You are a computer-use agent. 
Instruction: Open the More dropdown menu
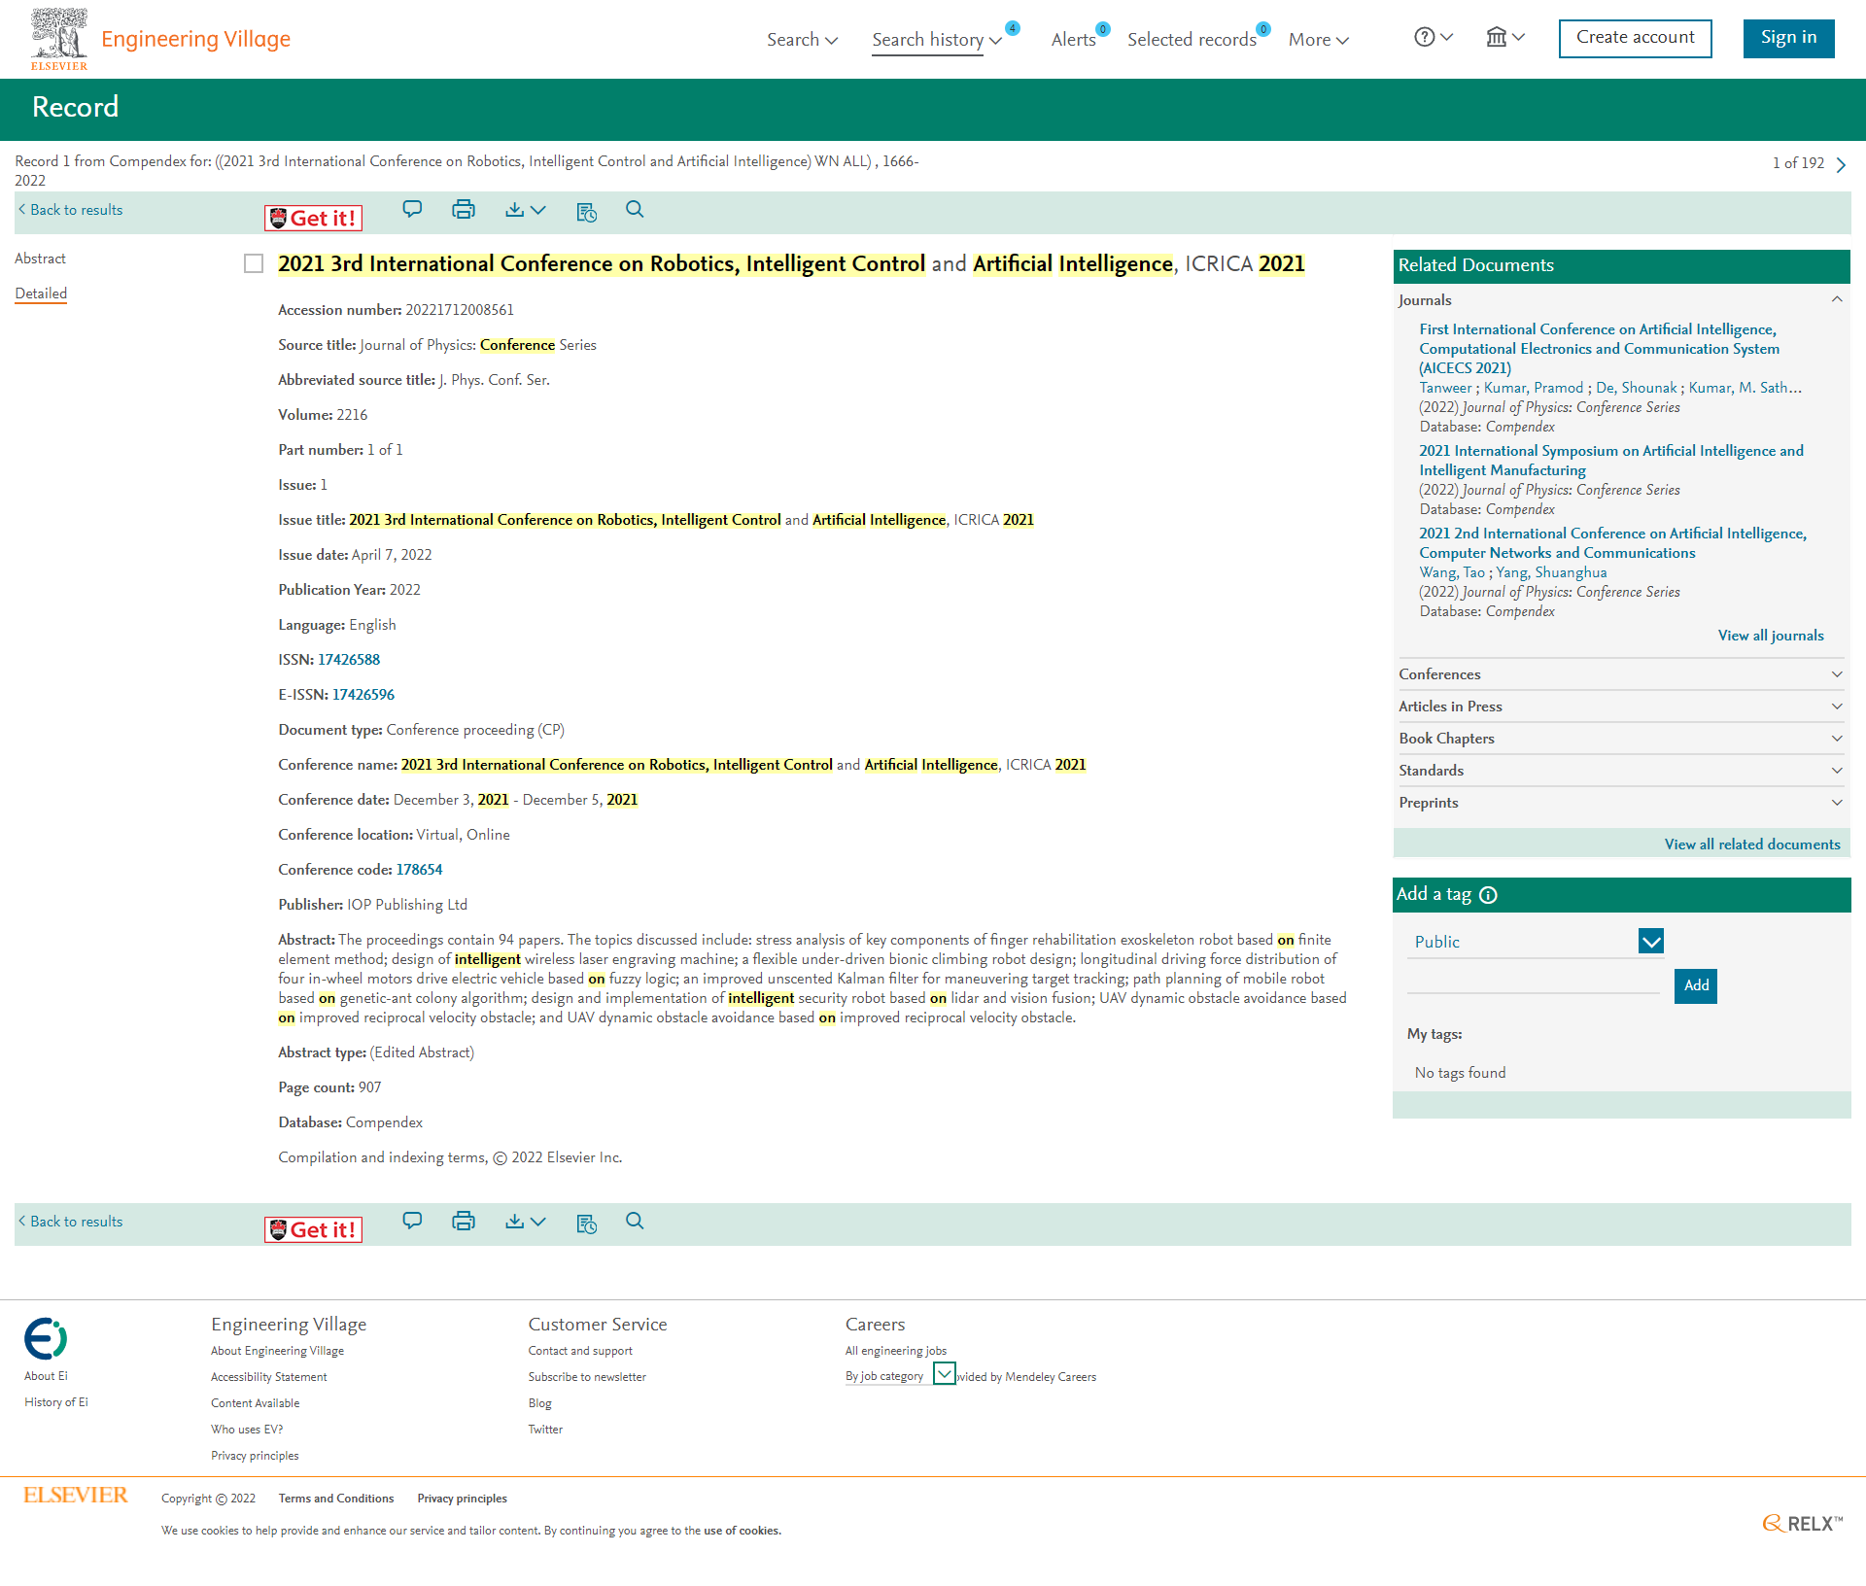coord(1319,40)
